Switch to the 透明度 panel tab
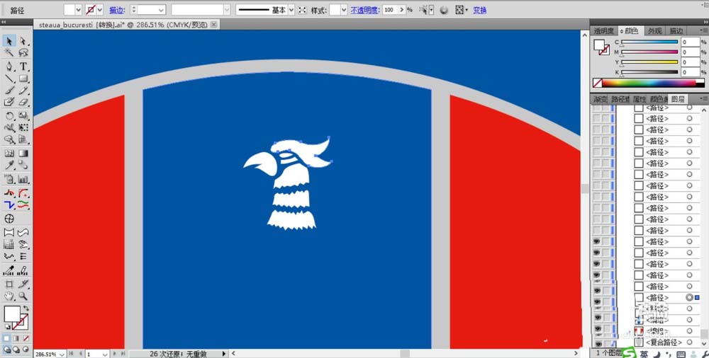Viewport: 709px width, 358px height. click(603, 30)
